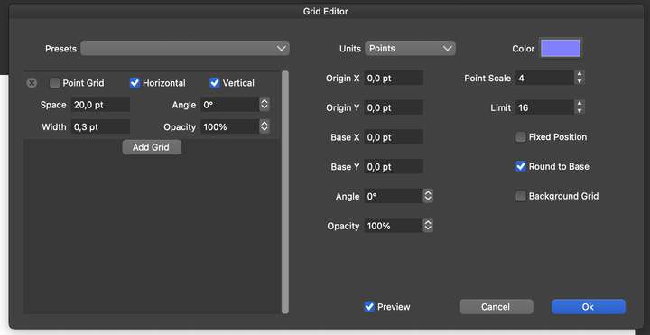Viewport: 650px width, 335px height.
Task: Click the grid Opacity stepper arrows
Action: coord(265,126)
